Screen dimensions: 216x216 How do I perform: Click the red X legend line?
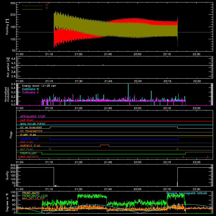[32, 6]
